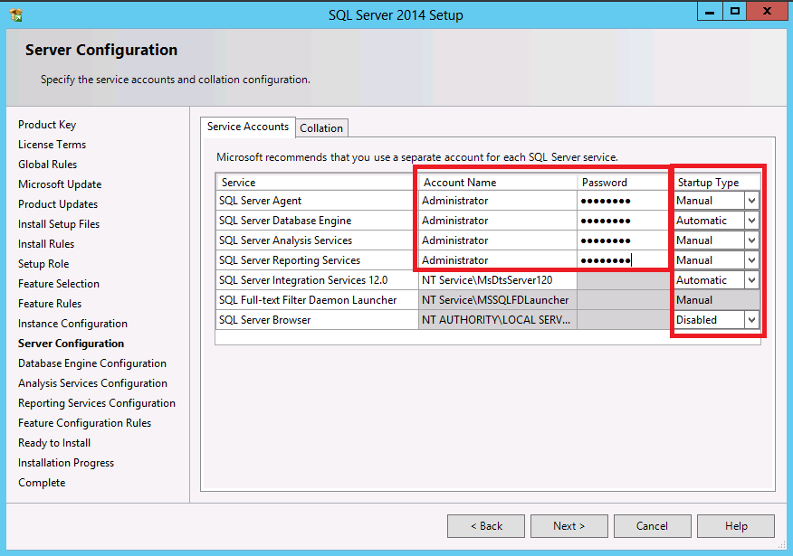Select the SQL Server Browser service name

coord(265,320)
